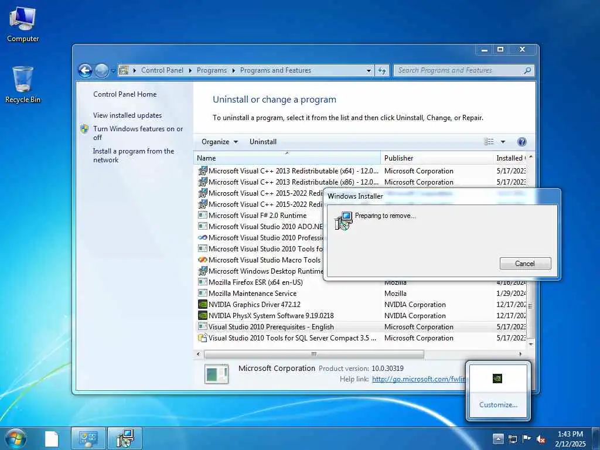Viewport: 600px width, 450px height.
Task: Open Turn Windows features on or off
Action: 138,133
